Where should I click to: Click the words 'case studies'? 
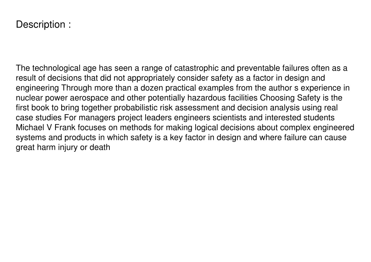click(x=38, y=118)
